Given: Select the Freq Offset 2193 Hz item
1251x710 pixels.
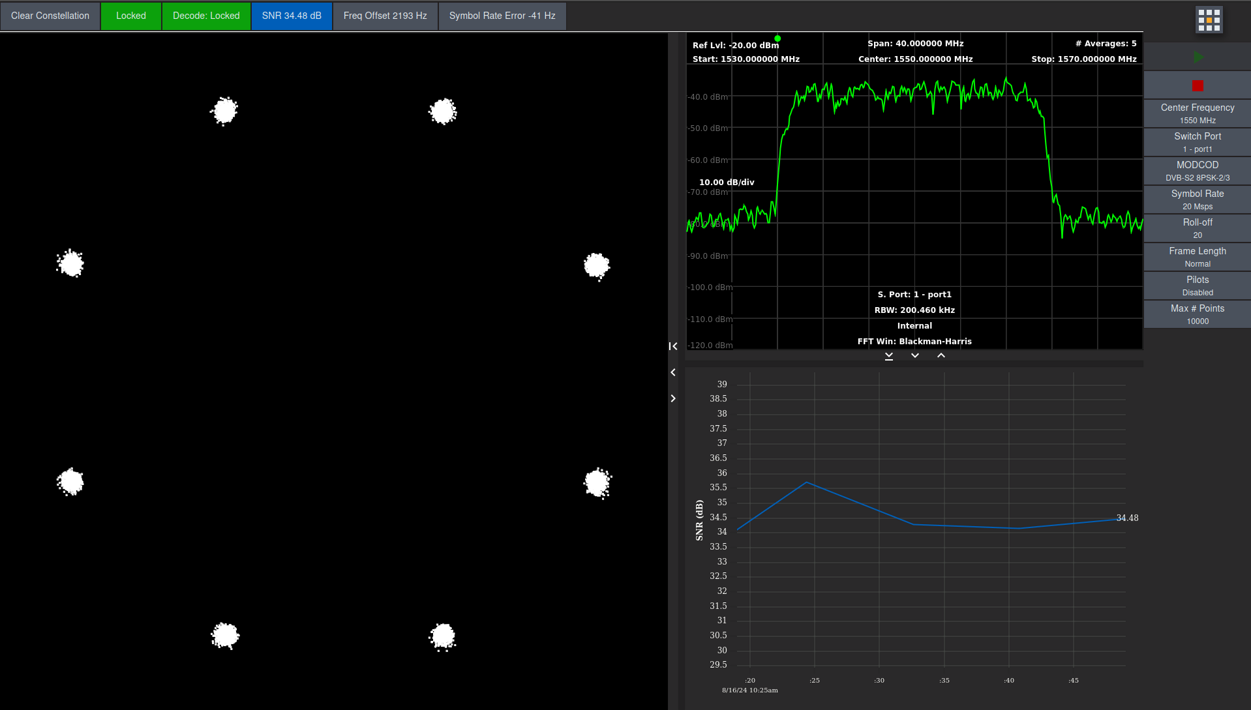Looking at the screenshot, I should [385, 16].
